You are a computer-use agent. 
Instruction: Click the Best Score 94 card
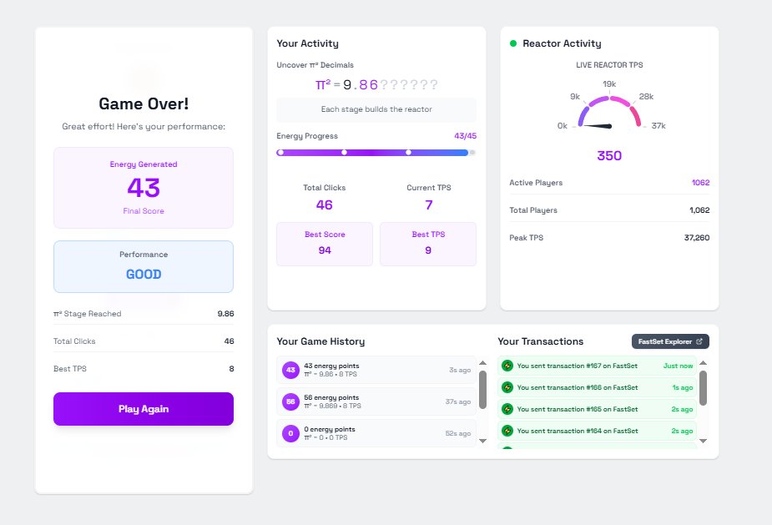325,244
